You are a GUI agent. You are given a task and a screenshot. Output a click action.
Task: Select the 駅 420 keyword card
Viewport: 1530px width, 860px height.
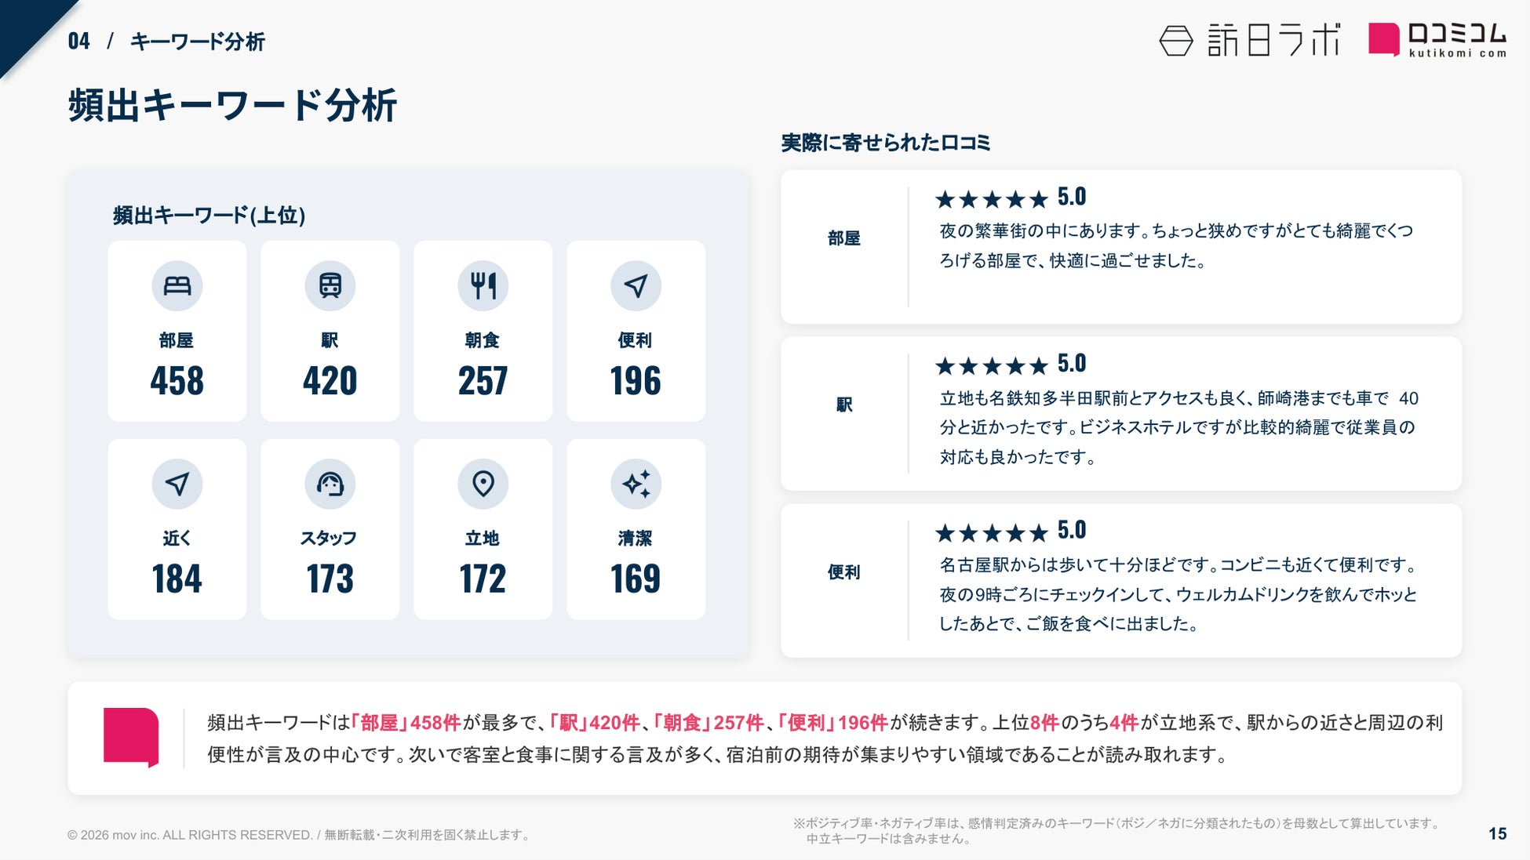(x=330, y=331)
